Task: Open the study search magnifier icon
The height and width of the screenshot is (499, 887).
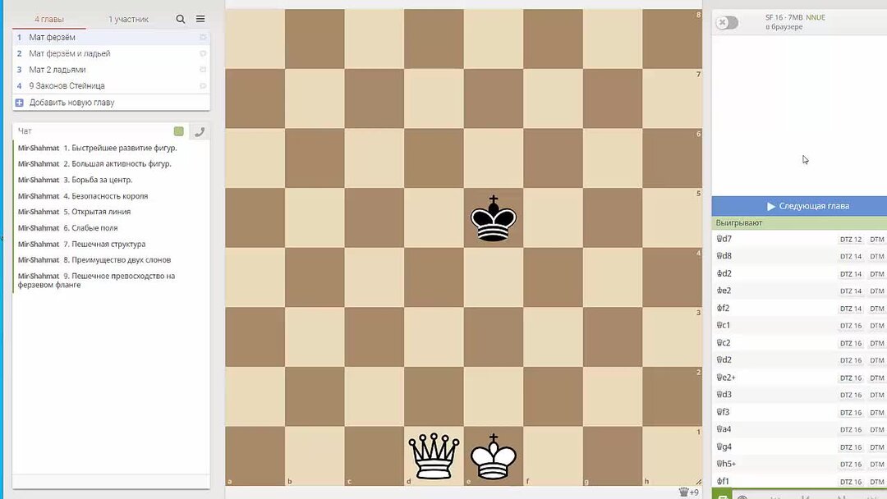Action: coord(181,19)
